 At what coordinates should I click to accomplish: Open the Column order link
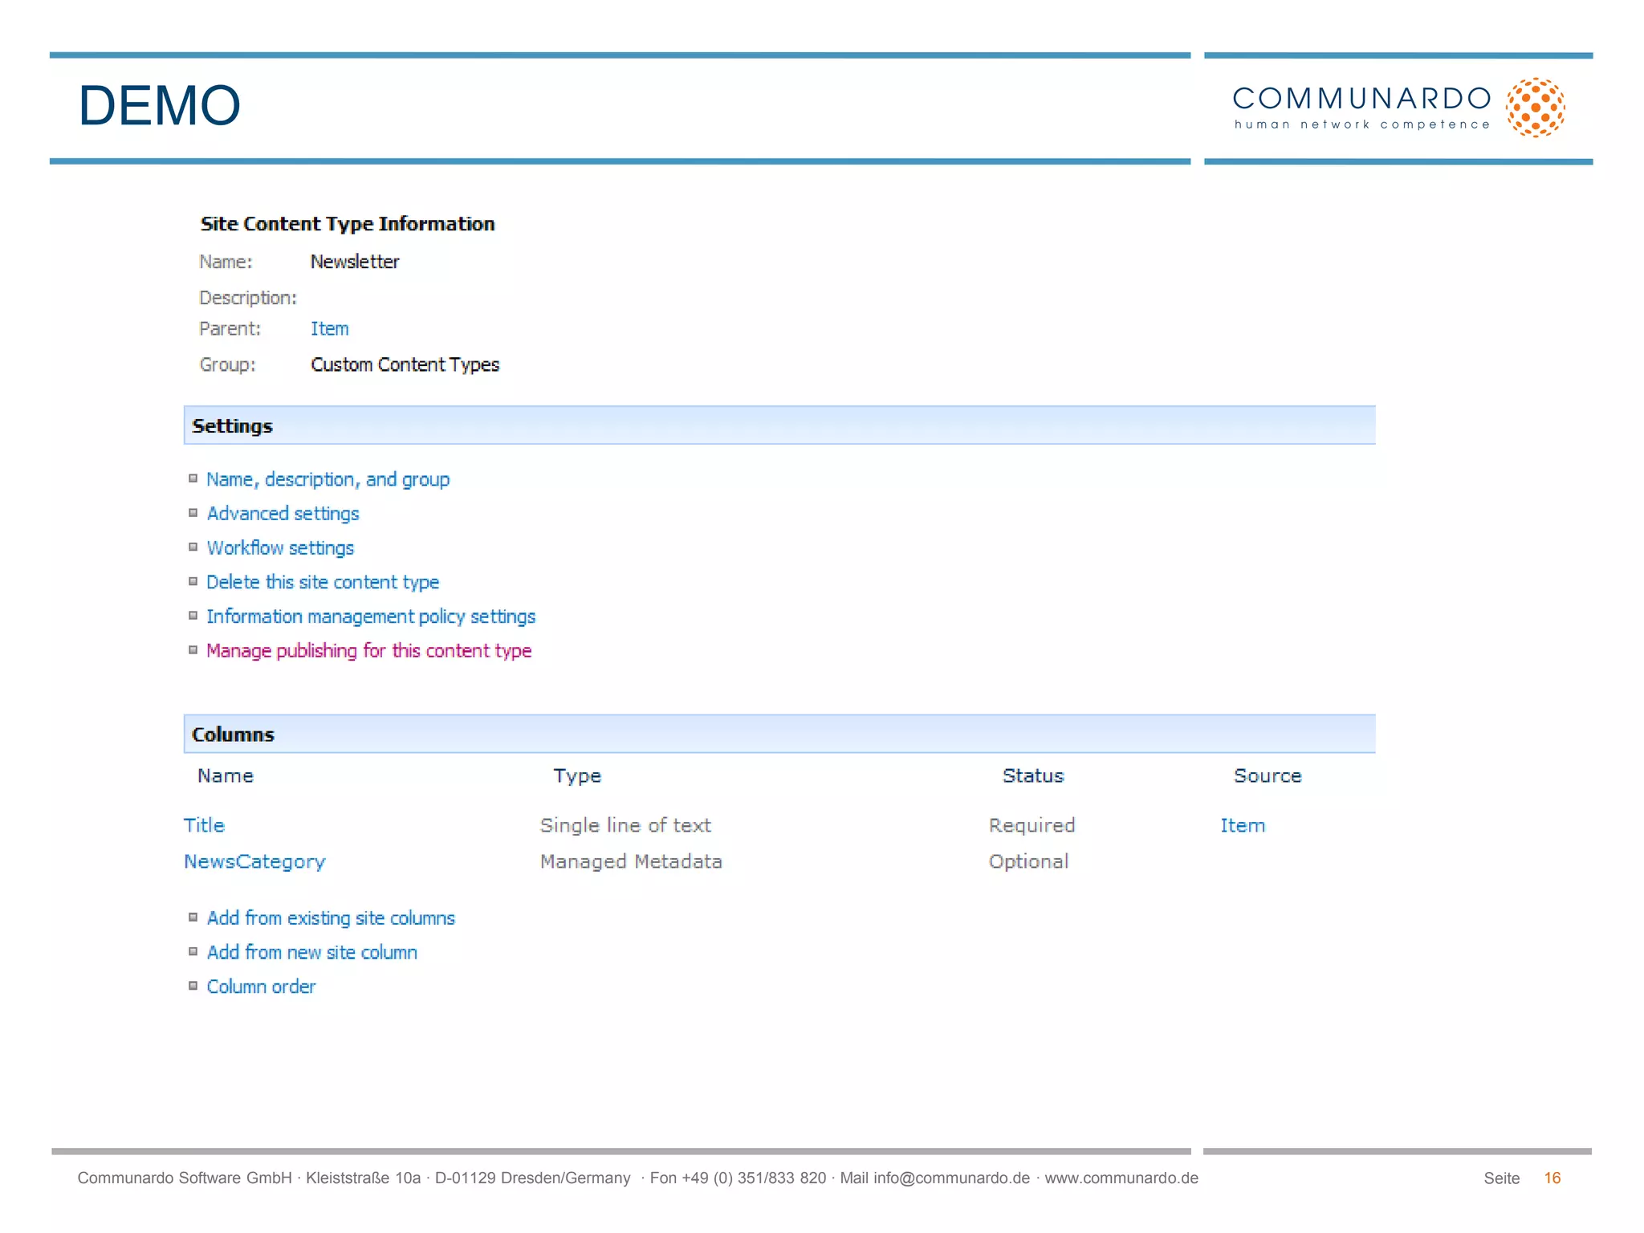261,987
